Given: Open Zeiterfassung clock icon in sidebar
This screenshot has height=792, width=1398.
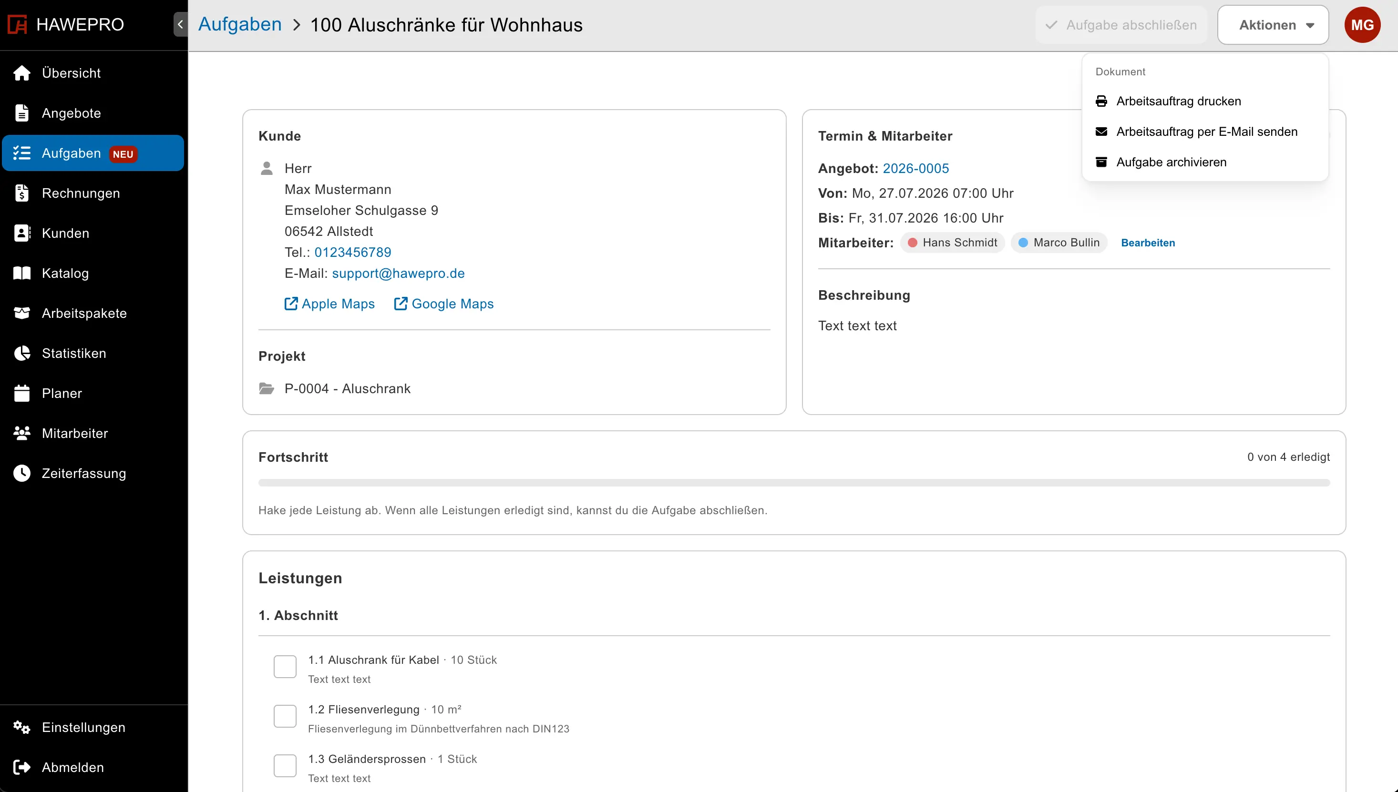Looking at the screenshot, I should 22,473.
